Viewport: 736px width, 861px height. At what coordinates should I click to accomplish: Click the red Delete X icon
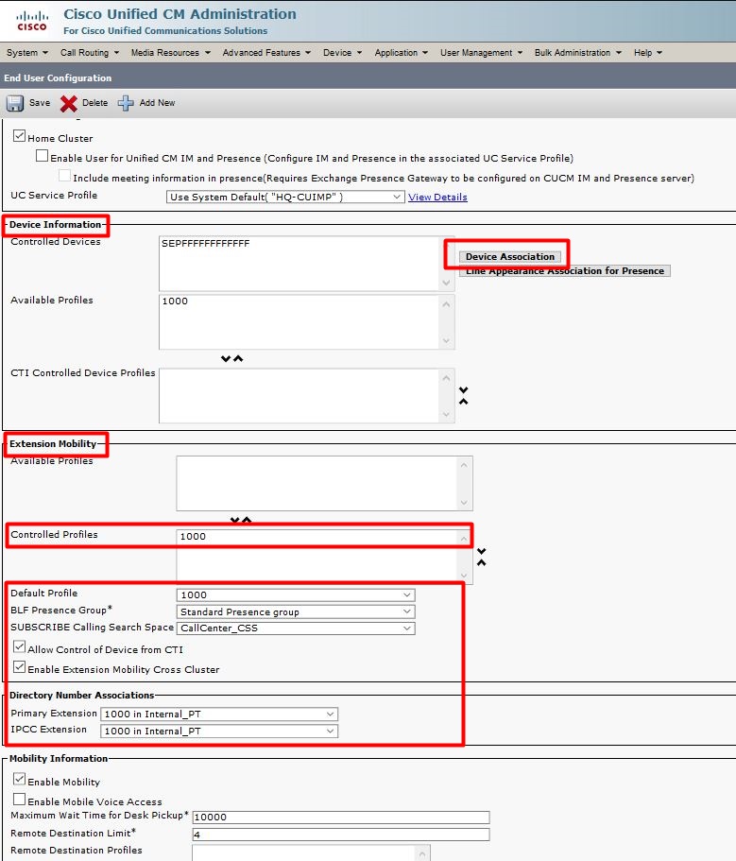tap(69, 103)
